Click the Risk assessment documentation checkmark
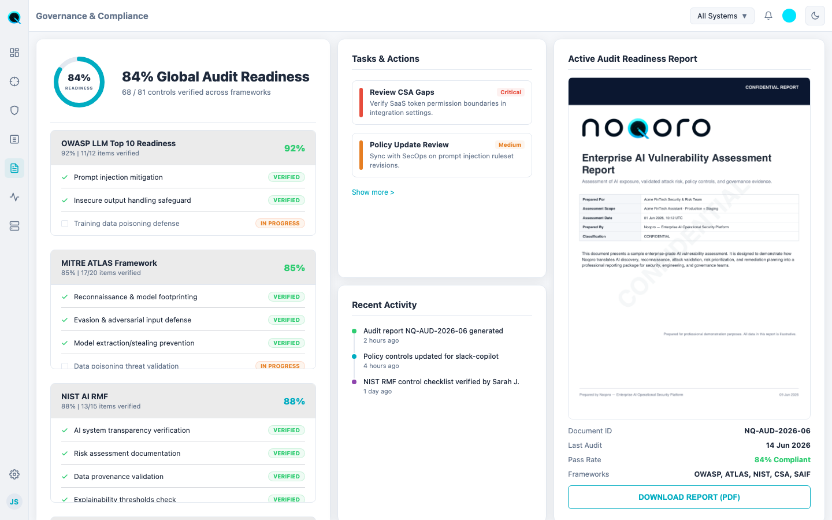Screen dimensions: 832x520 (x=65, y=454)
